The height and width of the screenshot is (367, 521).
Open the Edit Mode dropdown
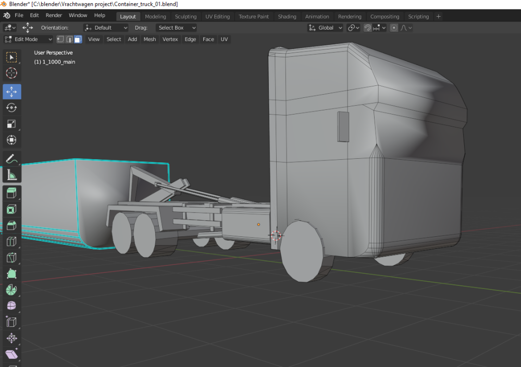(x=29, y=39)
